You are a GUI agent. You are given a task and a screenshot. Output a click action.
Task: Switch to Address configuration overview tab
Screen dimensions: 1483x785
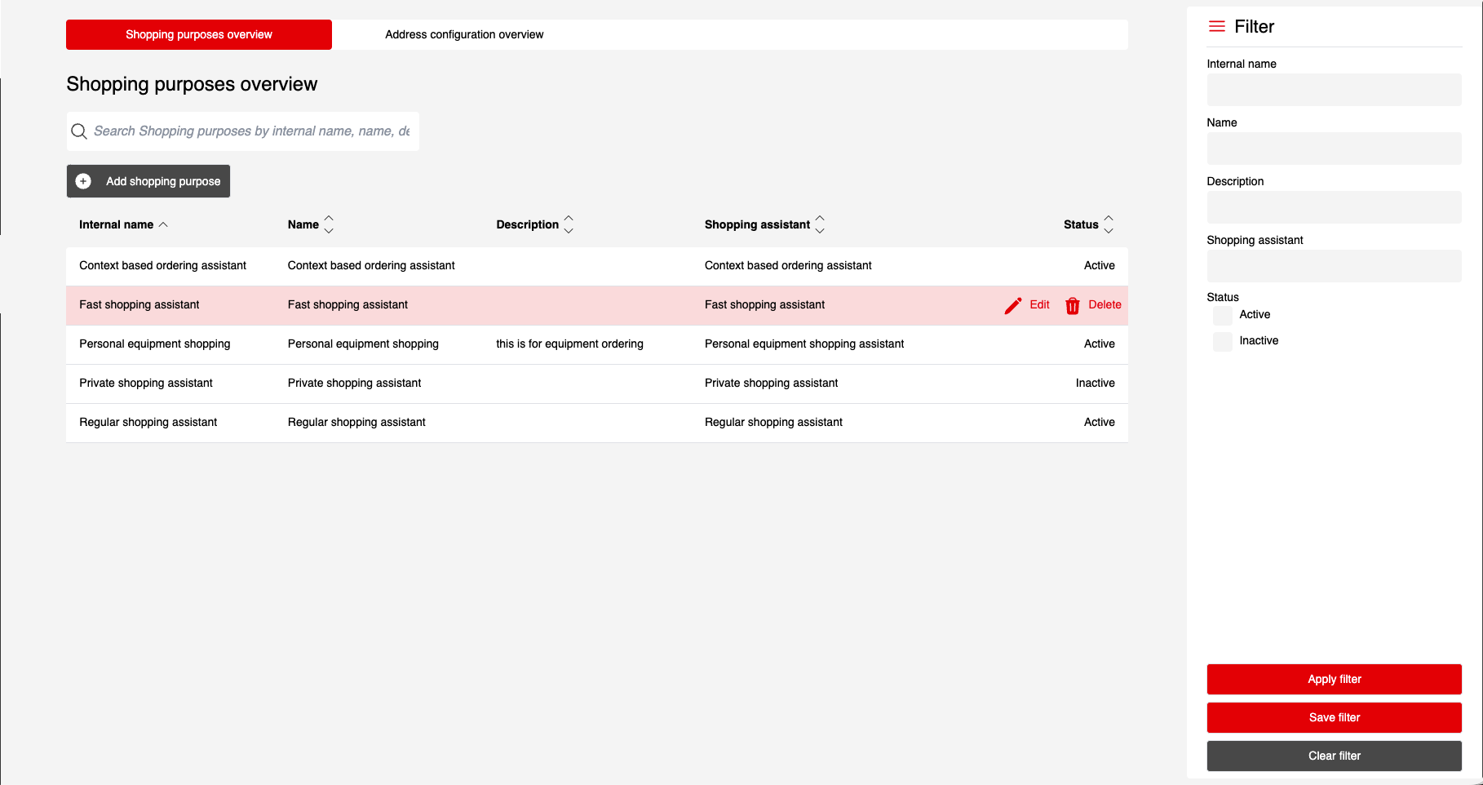[463, 35]
